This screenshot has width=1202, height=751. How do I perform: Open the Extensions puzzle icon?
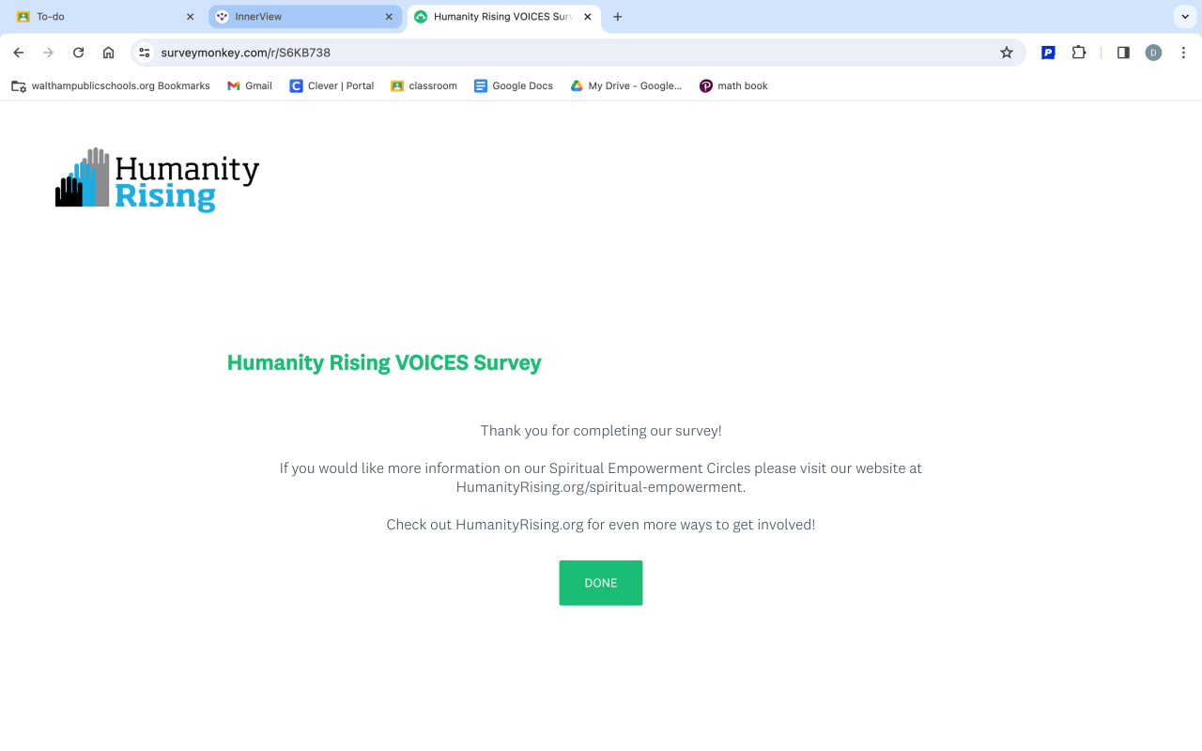click(x=1079, y=53)
